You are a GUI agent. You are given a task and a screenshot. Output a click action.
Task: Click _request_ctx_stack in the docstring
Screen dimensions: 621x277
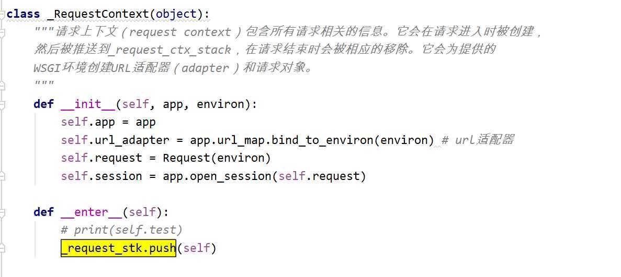pos(172,50)
